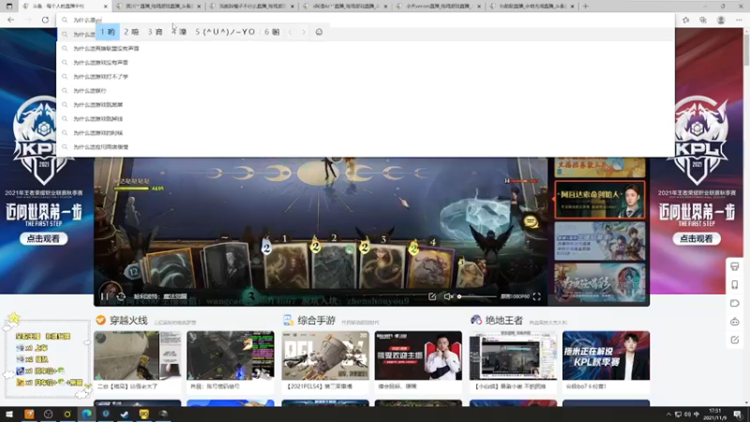The height and width of the screenshot is (422, 750).
Task: Click the tag icon in right sidebar
Action: point(735,303)
